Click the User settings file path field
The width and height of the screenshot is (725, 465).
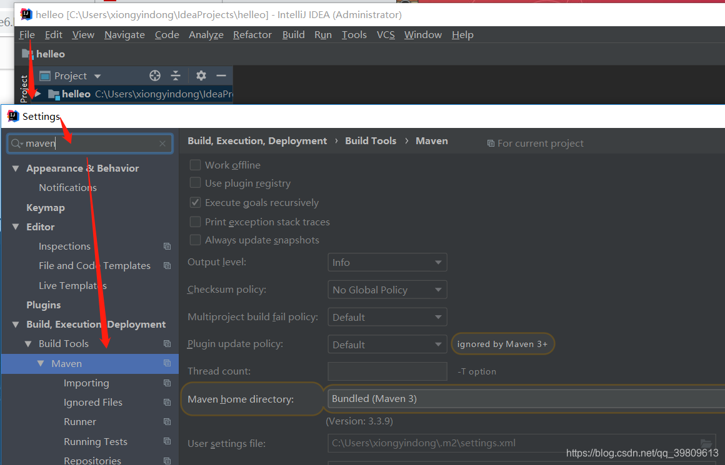point(521,443)
